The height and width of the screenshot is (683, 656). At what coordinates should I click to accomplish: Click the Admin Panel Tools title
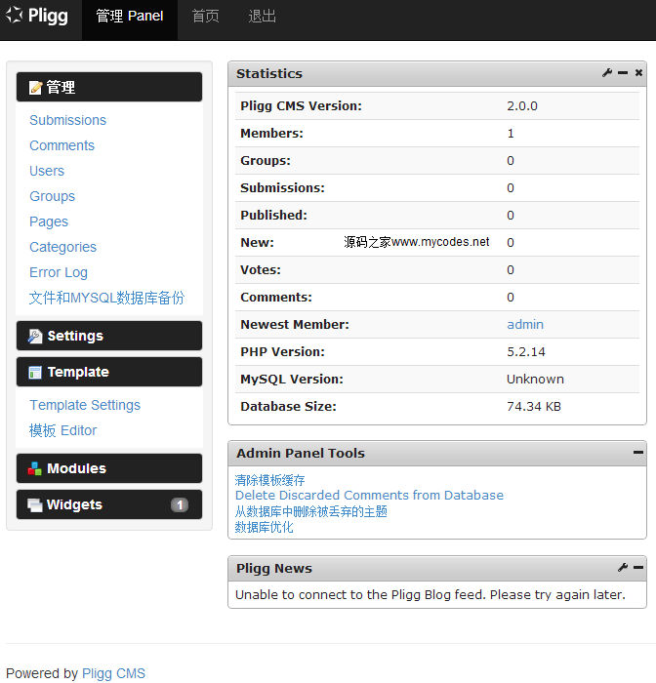pyautogui.click(x=301, y=453)
